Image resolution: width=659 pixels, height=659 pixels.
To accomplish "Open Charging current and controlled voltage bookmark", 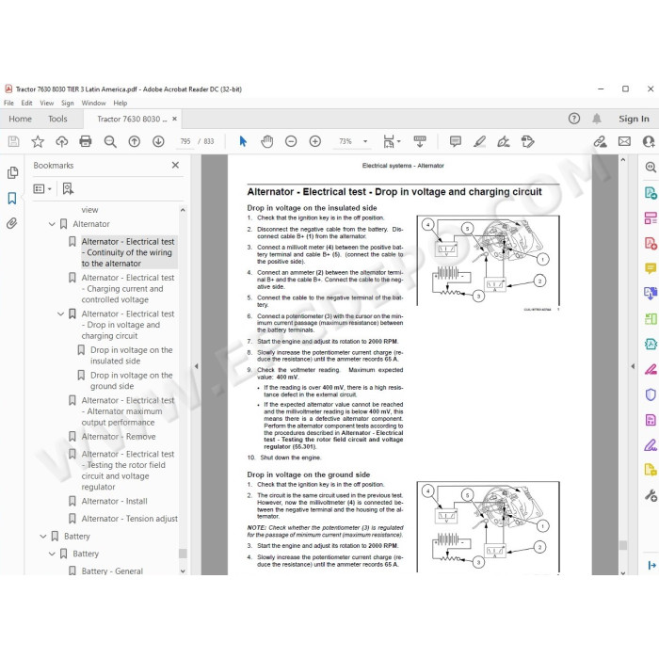I will point(128,289).
